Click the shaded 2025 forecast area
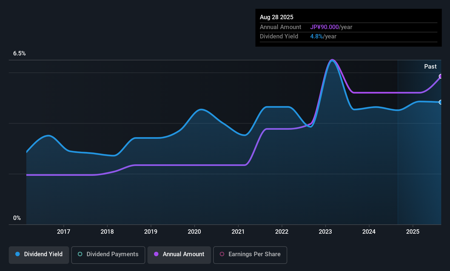The width and height of the screenshot is (450, 271). [x=419, y=165]
